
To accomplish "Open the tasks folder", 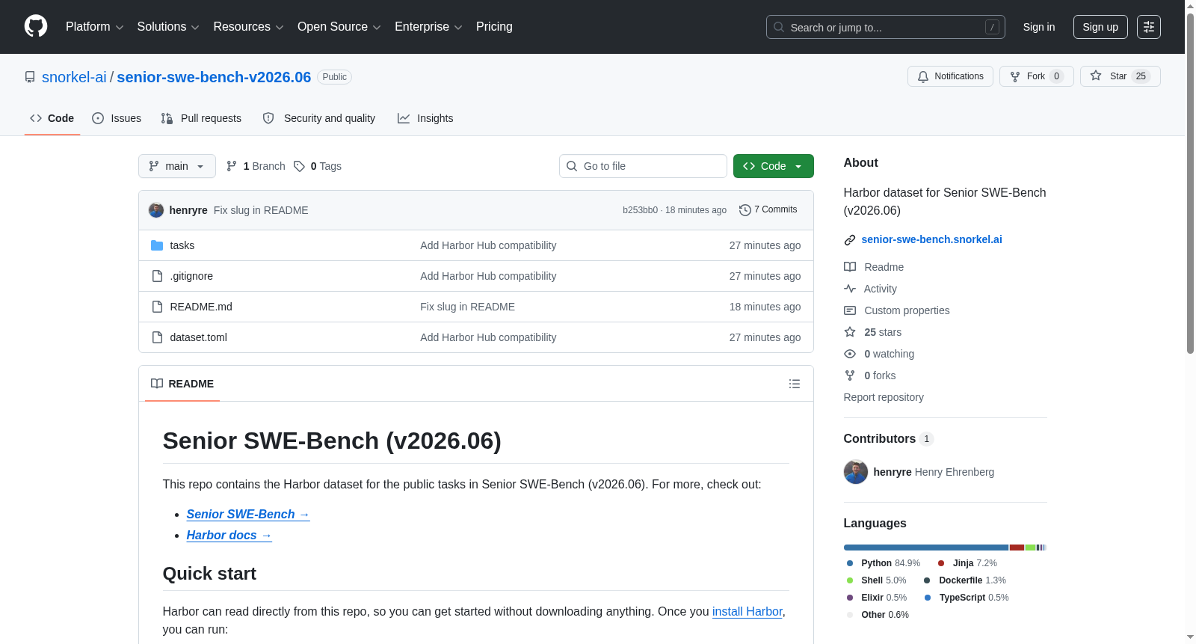I will tap(182, 245).
